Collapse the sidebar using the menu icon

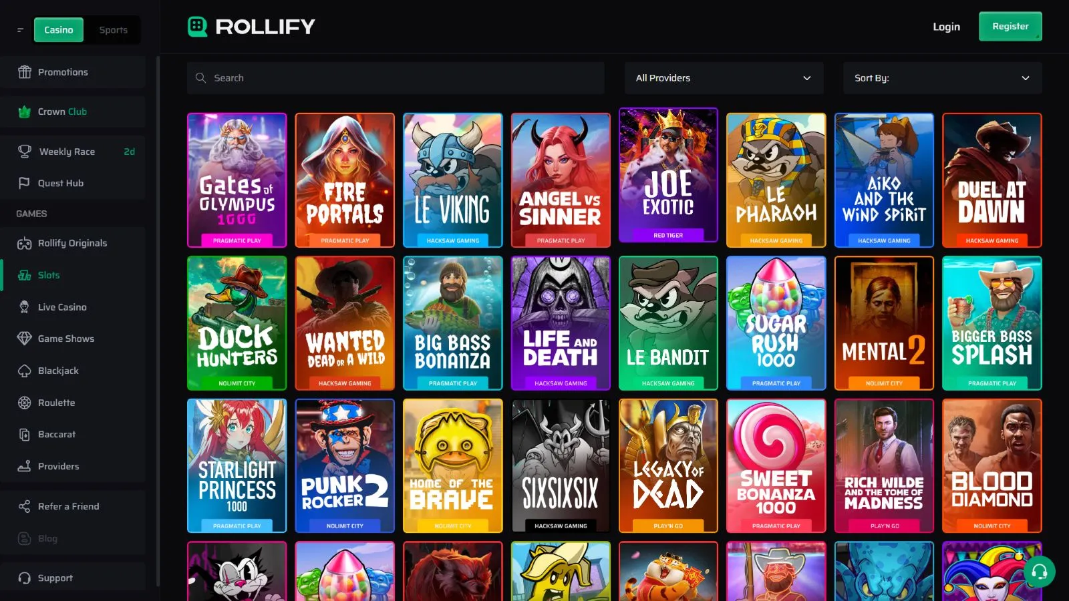20,30
